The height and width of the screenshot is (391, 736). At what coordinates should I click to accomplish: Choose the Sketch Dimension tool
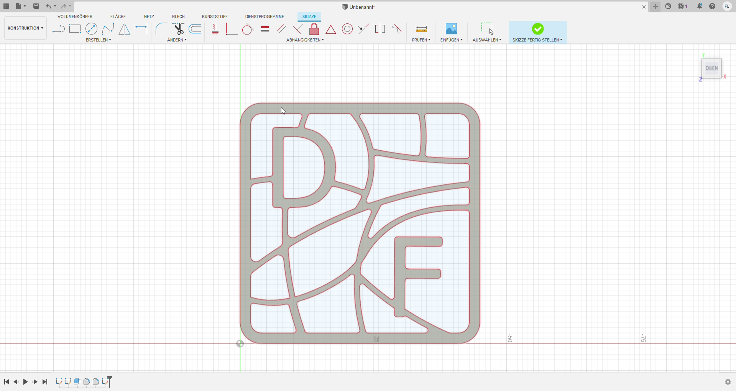(141, 29)
